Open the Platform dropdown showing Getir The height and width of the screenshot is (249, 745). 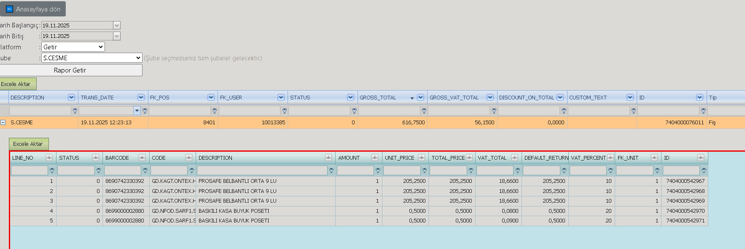pyautogui.click(x=73, y=47)
